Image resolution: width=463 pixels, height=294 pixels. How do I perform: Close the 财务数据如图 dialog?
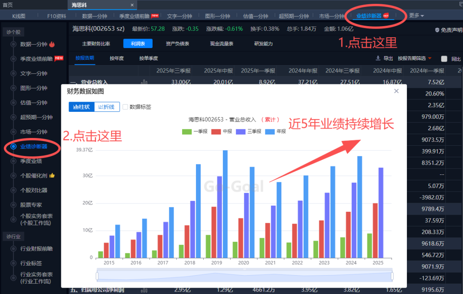pos(396,91)
